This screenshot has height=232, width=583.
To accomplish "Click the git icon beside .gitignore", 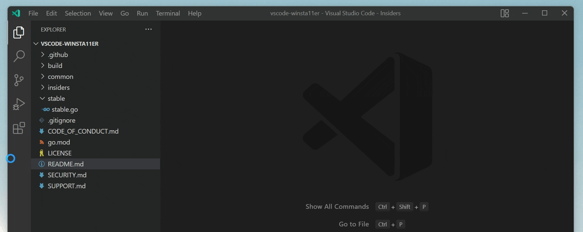I will coord(42,120).
